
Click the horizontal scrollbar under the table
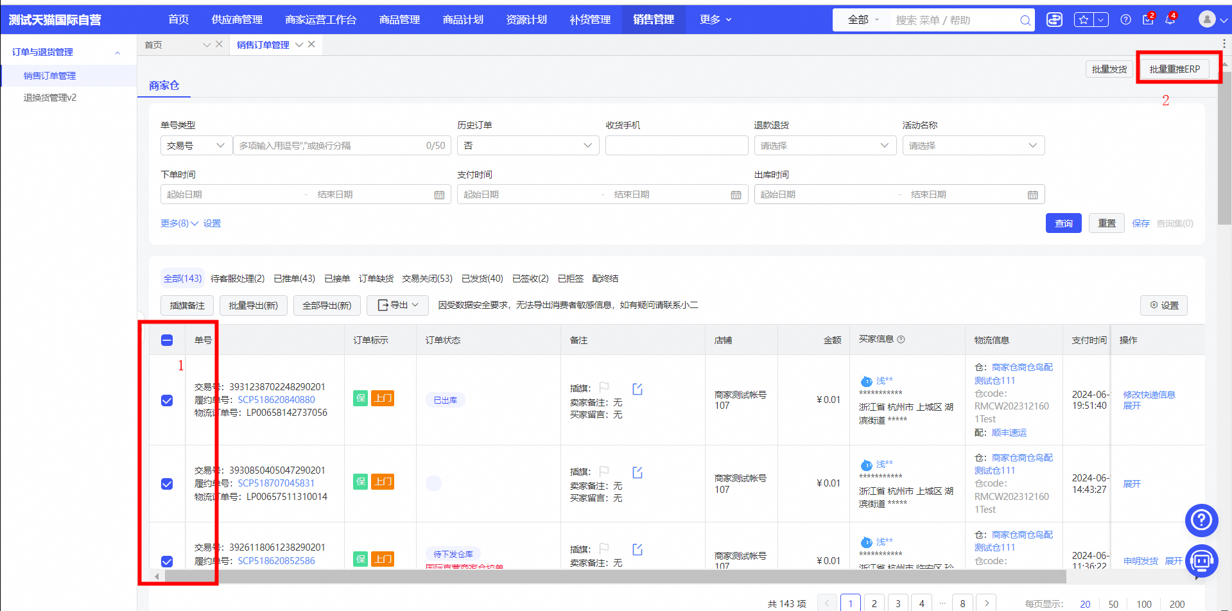(610, 576)
